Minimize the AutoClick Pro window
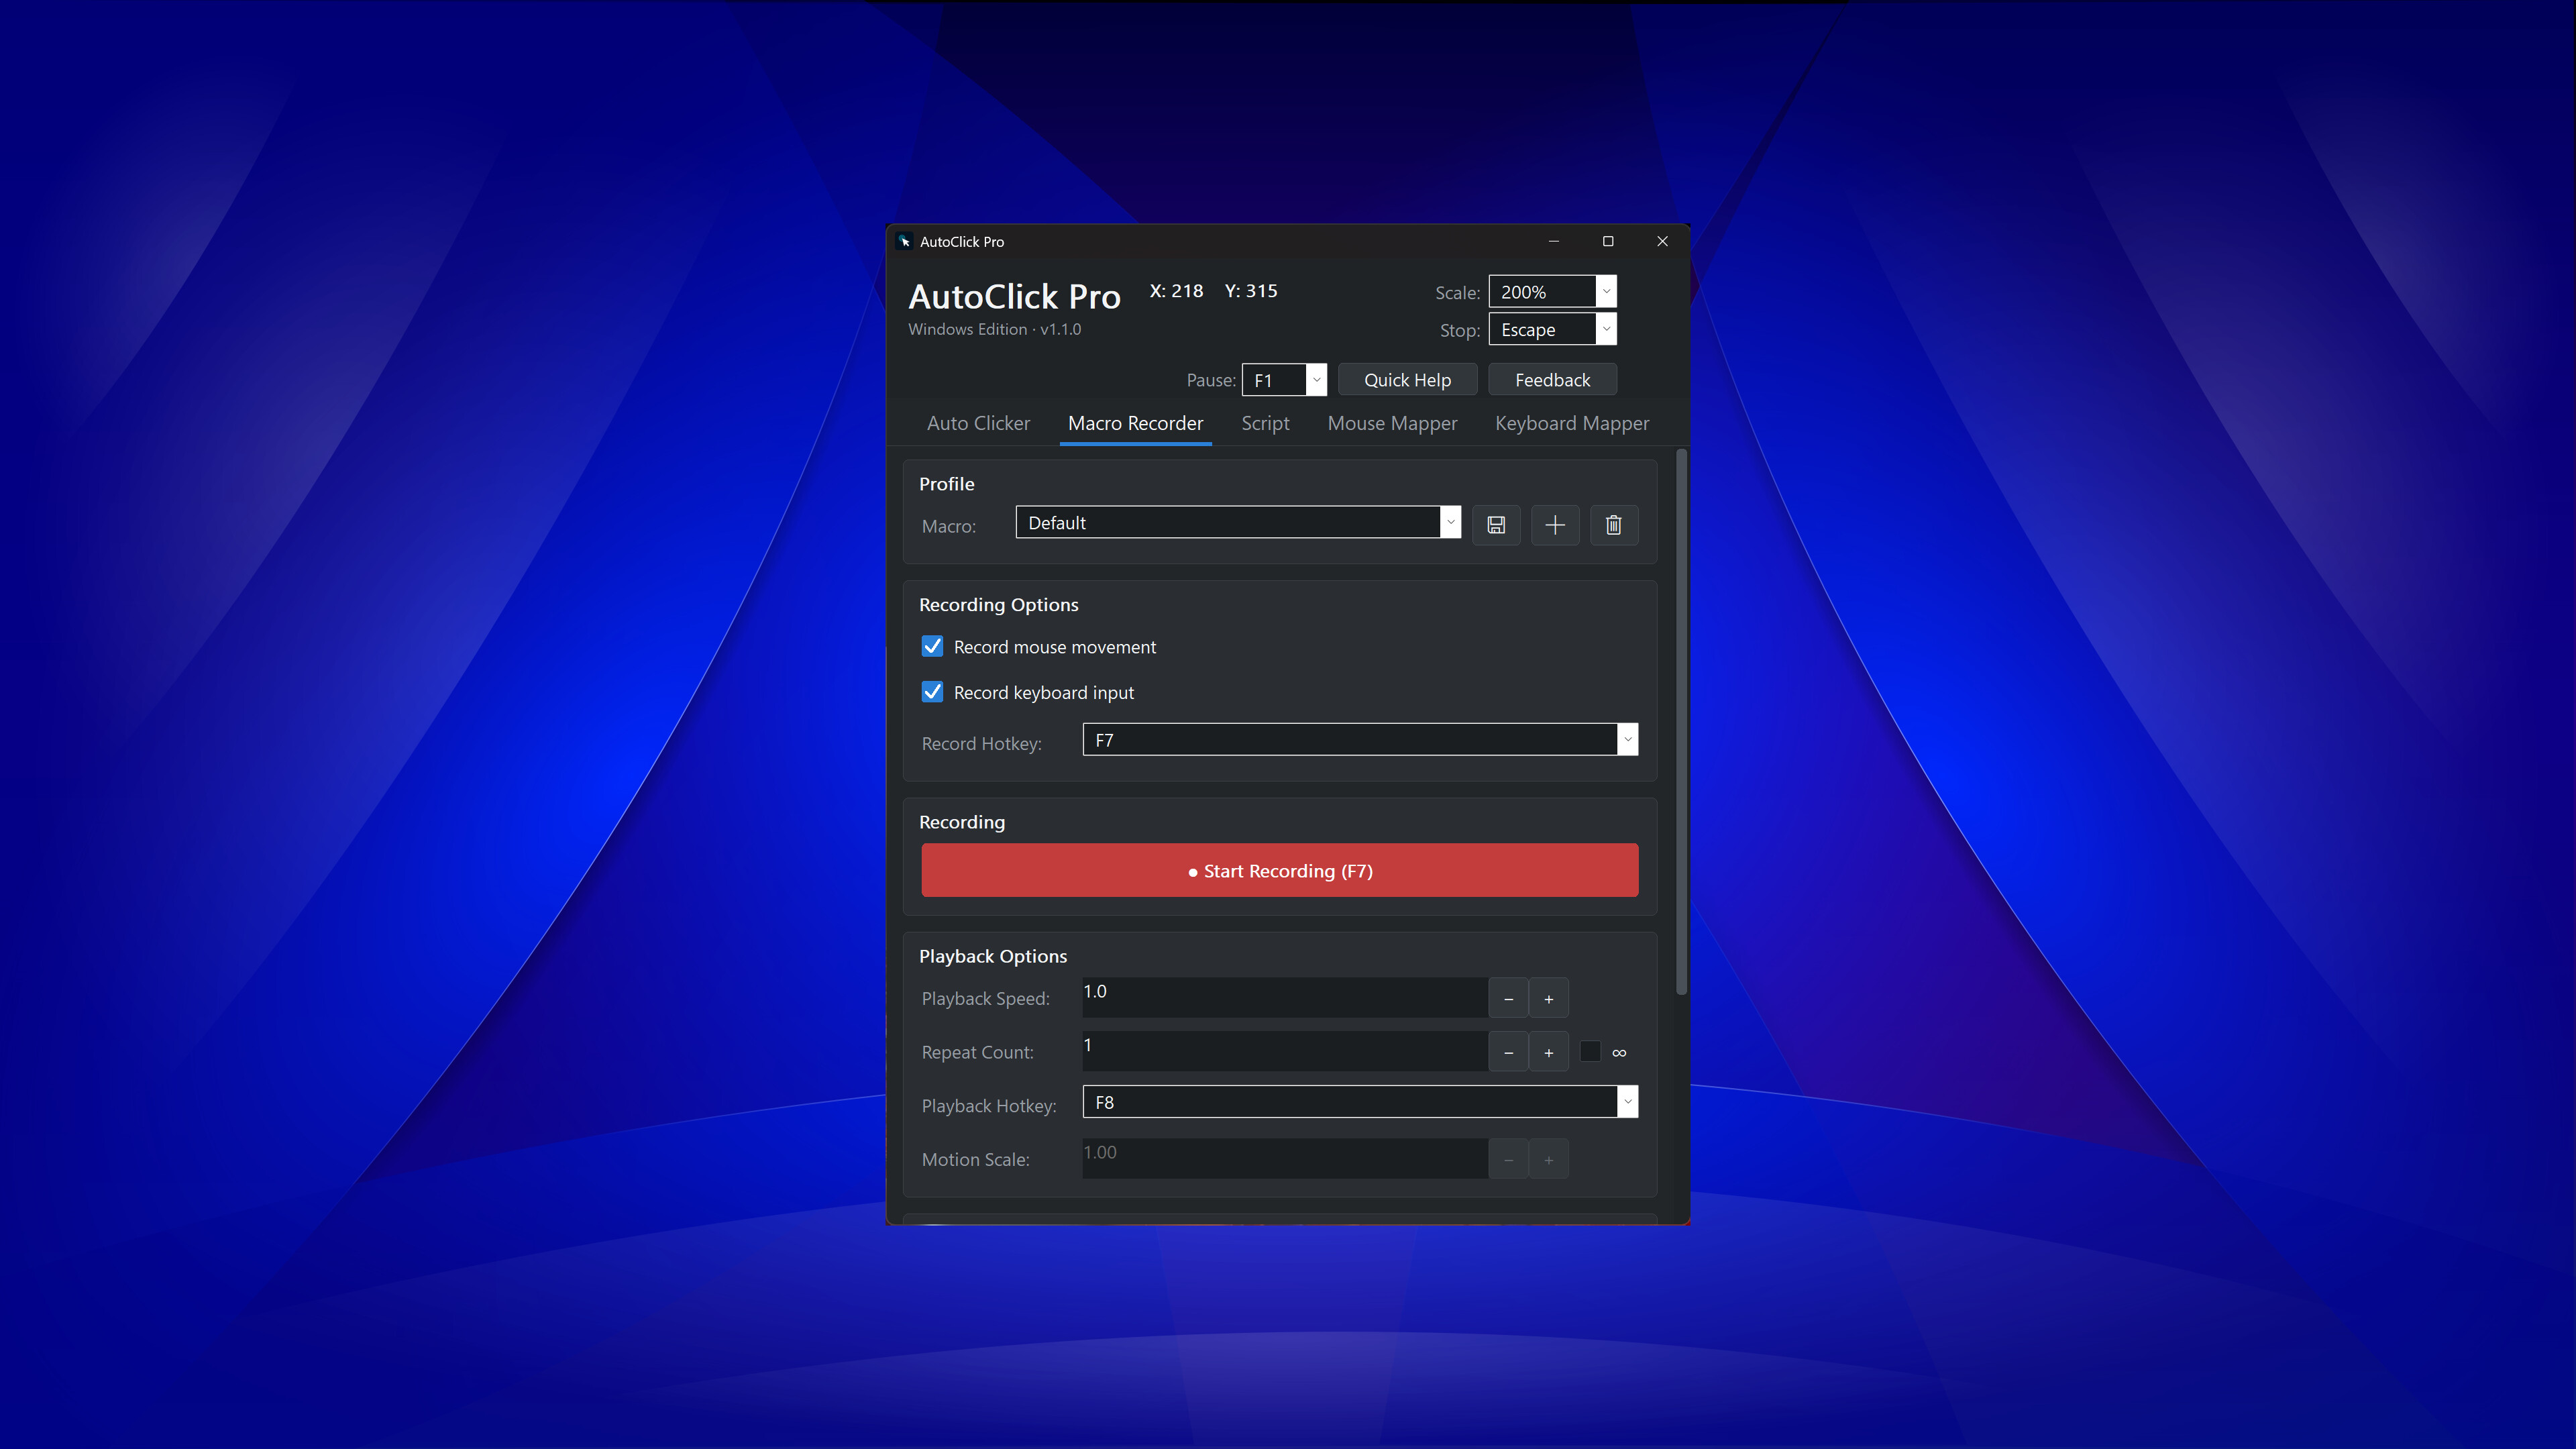The height and width of the screenshot is (1449, 2576). [x=1553, y=241]
